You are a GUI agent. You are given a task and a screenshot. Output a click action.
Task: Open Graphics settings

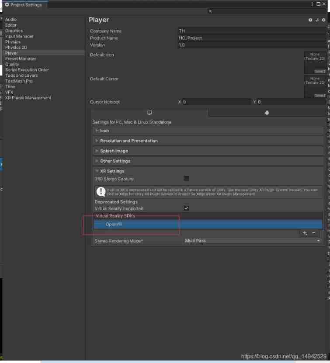14,31
